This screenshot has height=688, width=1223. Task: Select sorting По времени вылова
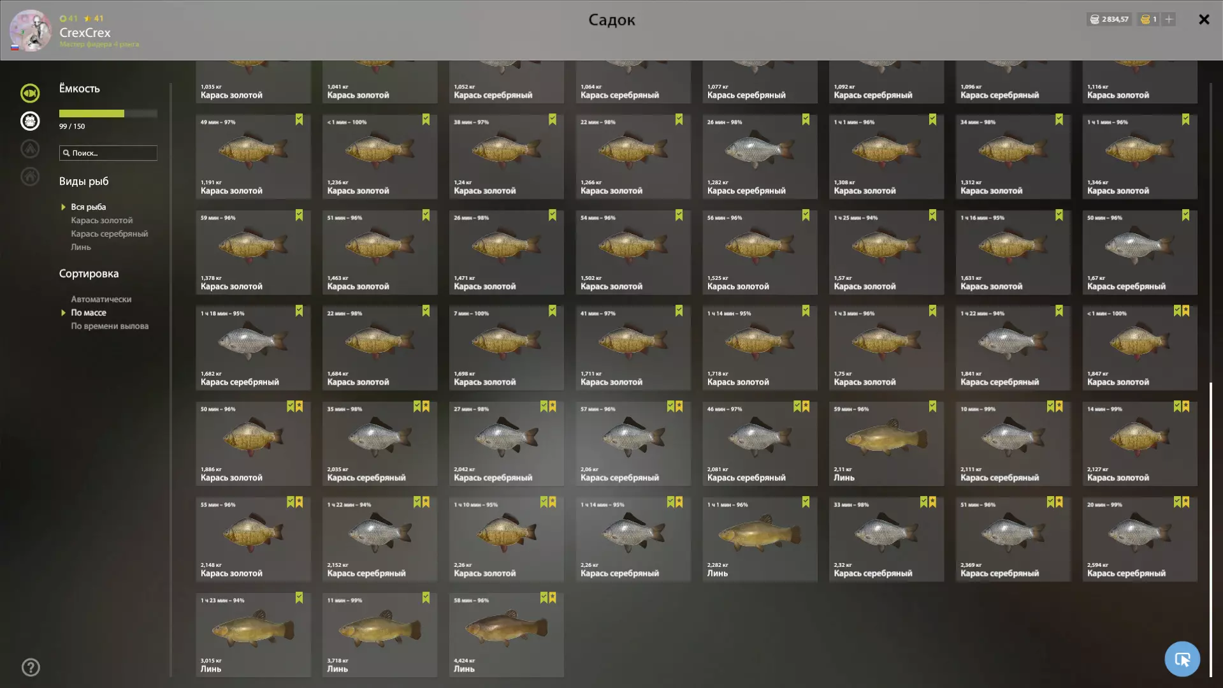tap(110, 326)
